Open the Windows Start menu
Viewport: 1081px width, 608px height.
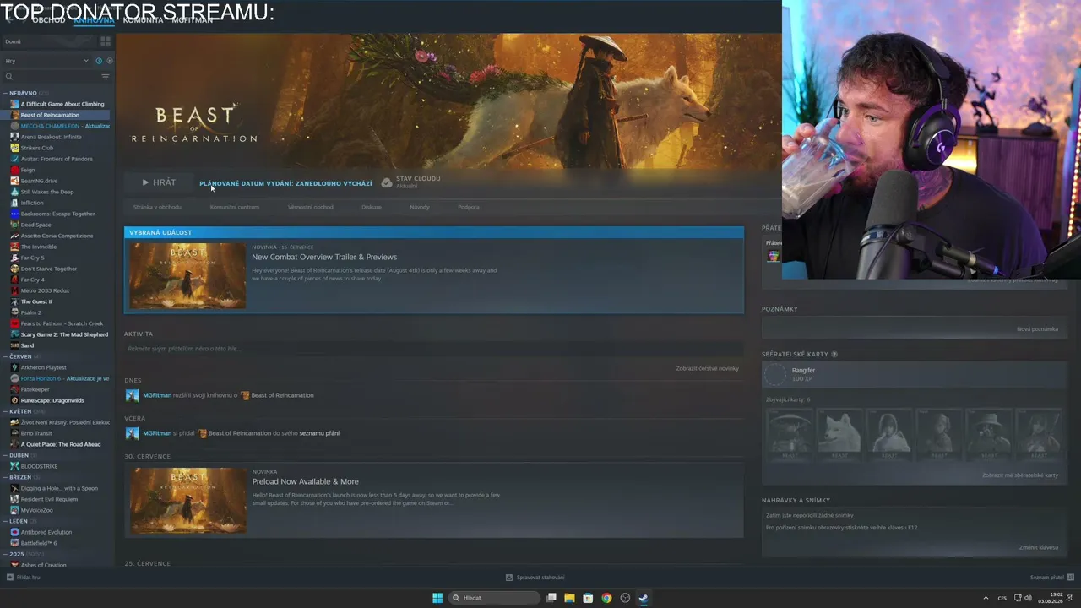pyautogui.click(x=437, y=598)
